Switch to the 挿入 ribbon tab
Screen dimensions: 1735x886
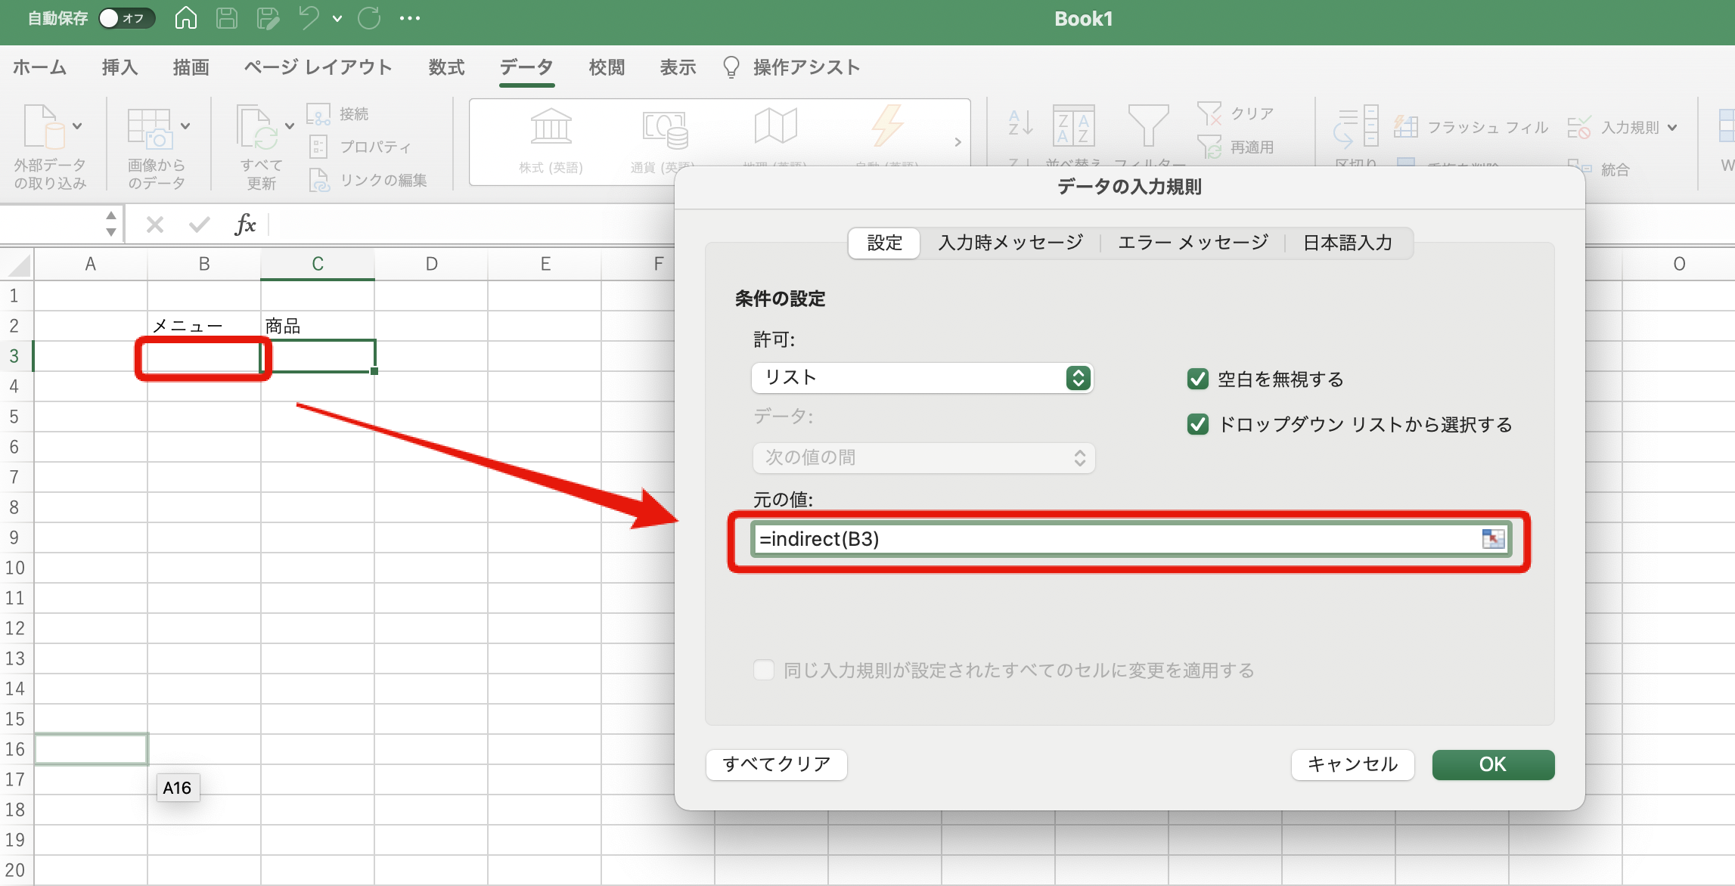pyautogui.click(x=119, y=67)
